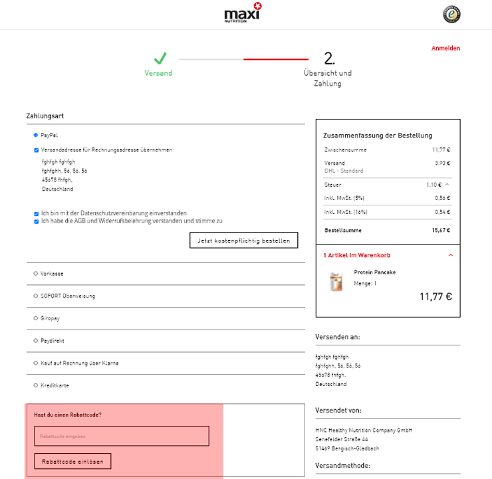492x479 pixels.
Task: Click the Versand 3,90 € amount
Action: 442,163
